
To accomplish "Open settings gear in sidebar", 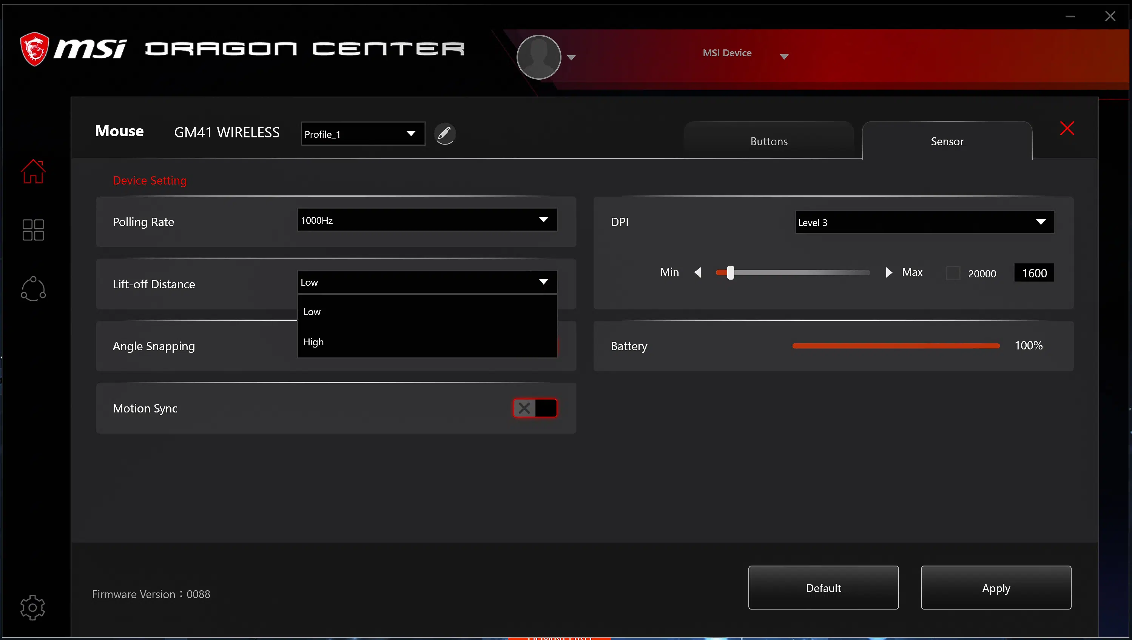I will [x=32, y=608].
